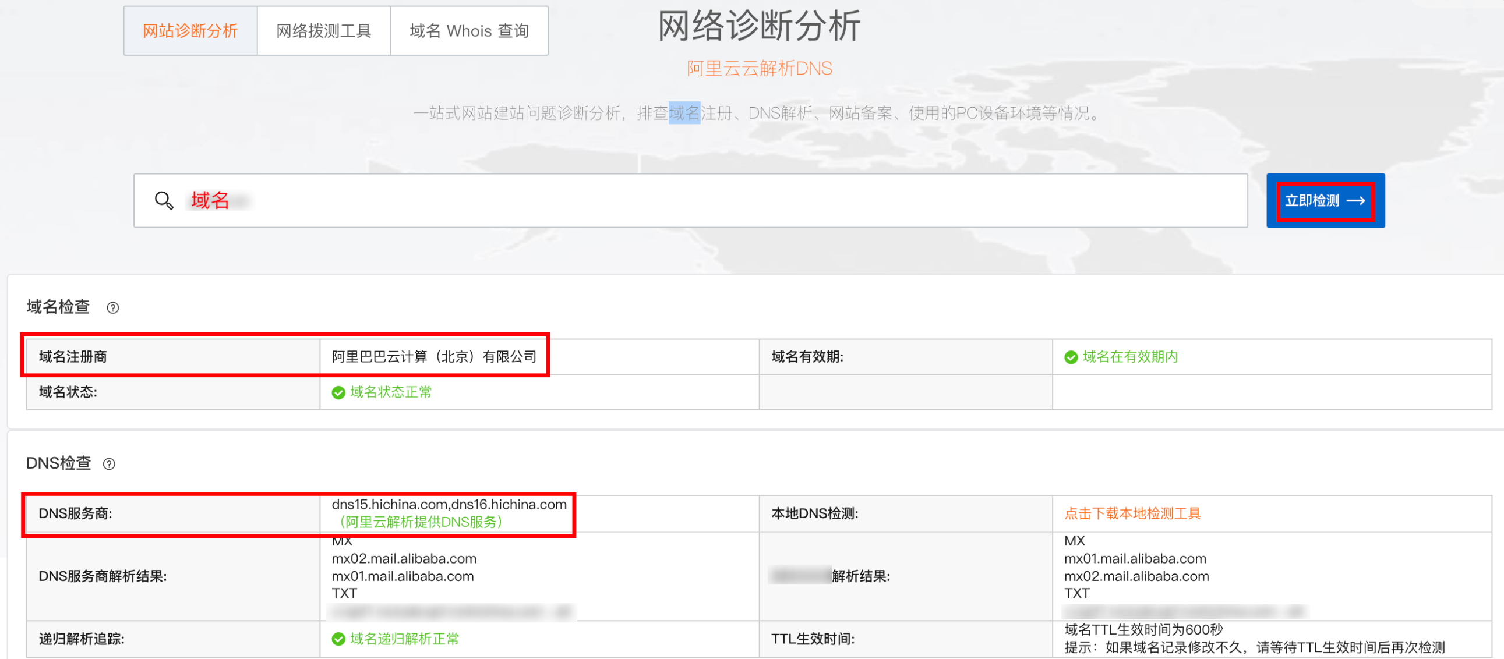
Task: Click the 阿里云云解析DNS subtitle
Action: pyautogui.click(x=759, y=68)
